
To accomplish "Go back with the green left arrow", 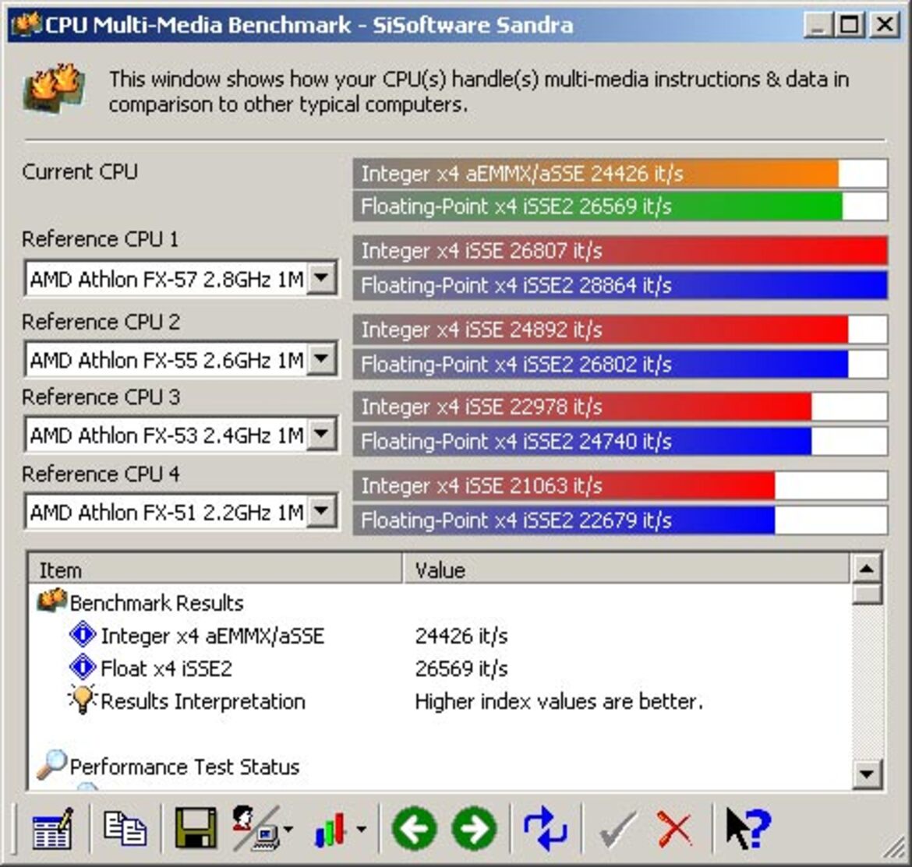I will click(x=414, y=829).
